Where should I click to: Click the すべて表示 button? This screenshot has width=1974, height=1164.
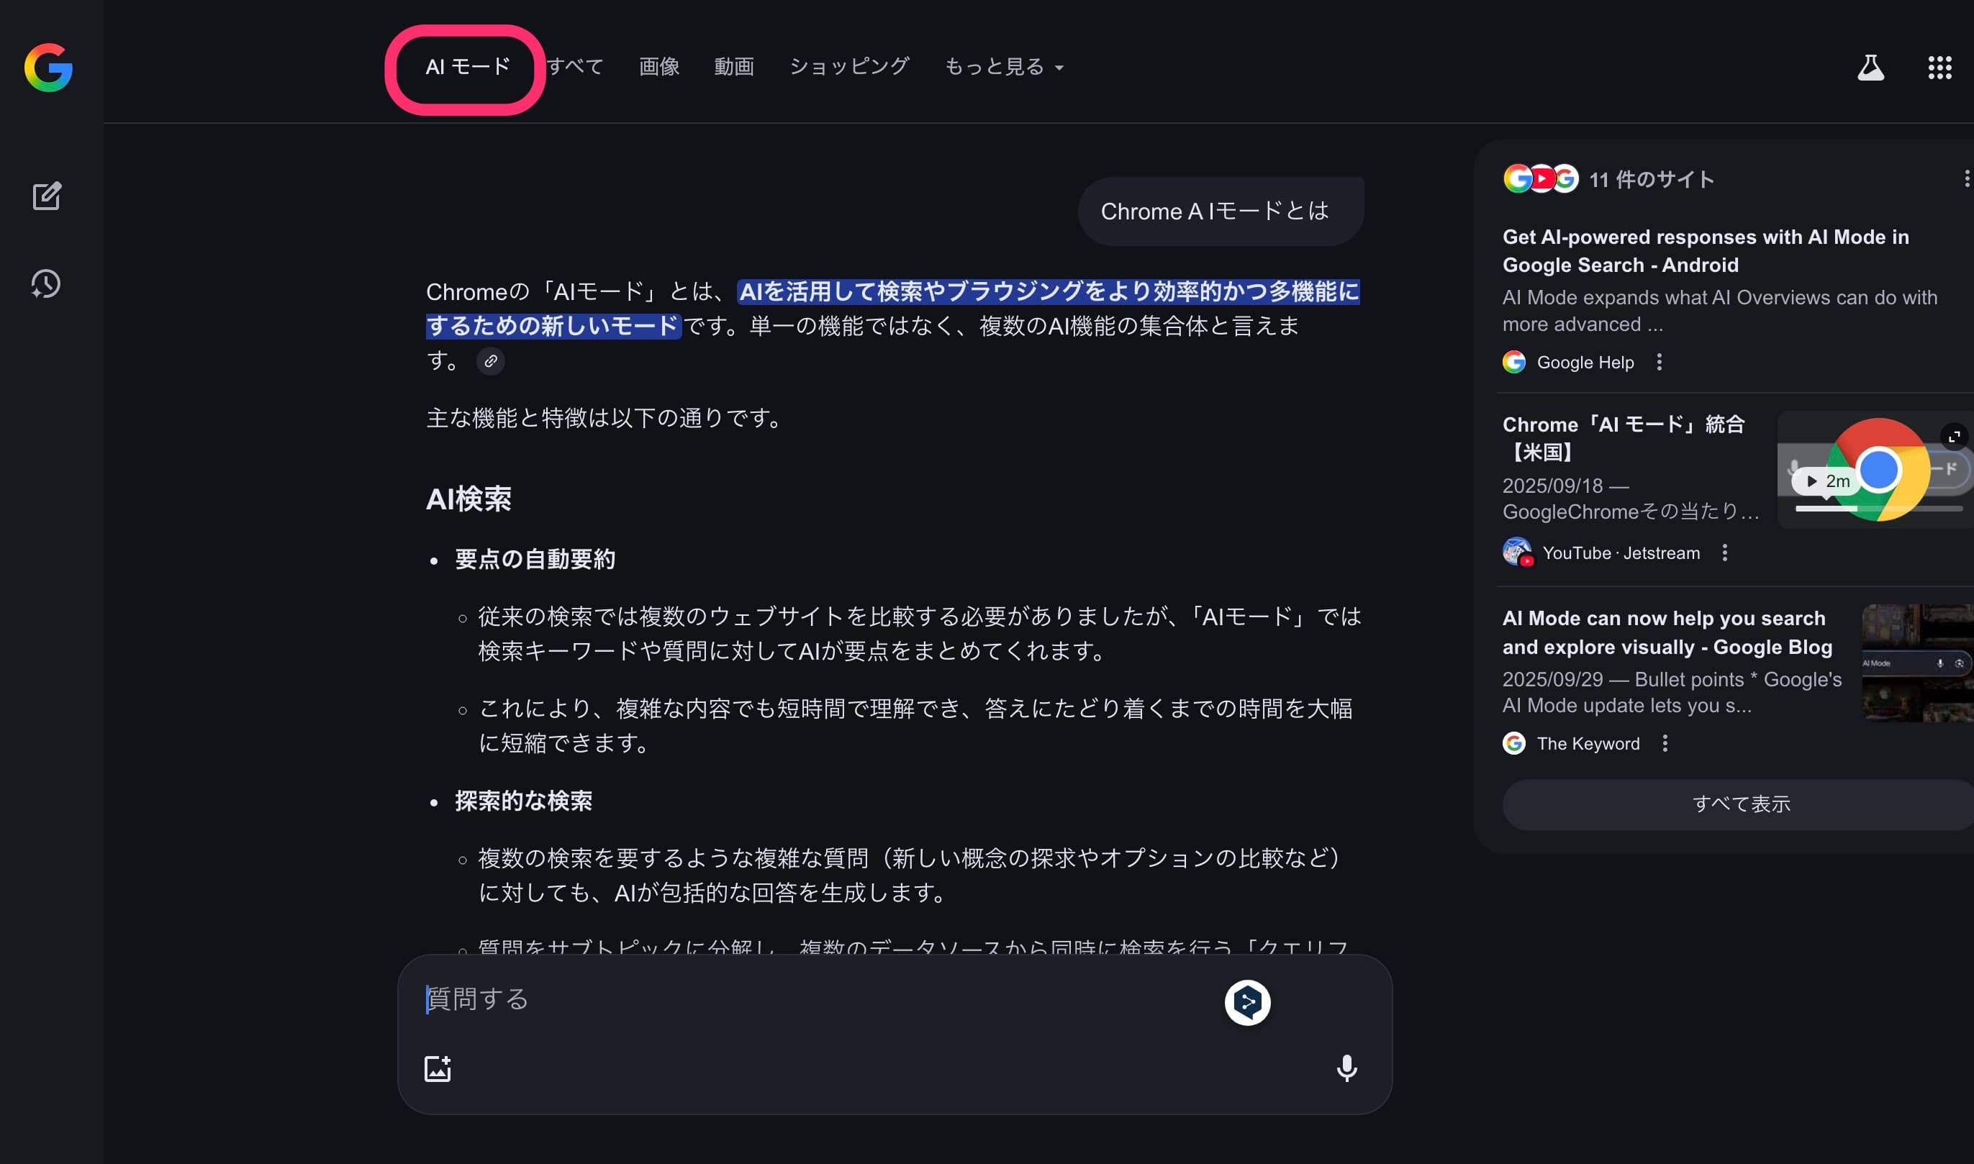[x=1740, y=804]
